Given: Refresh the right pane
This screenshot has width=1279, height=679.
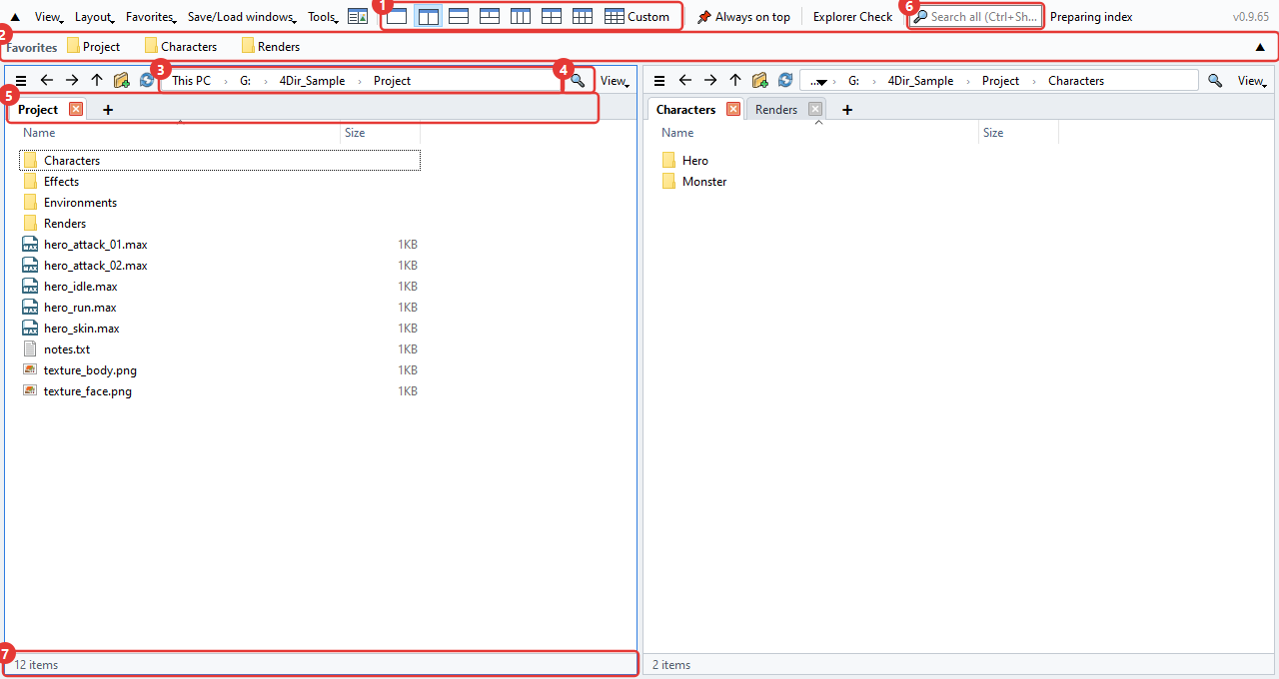Looking at the screenshot, I should 785,81.
